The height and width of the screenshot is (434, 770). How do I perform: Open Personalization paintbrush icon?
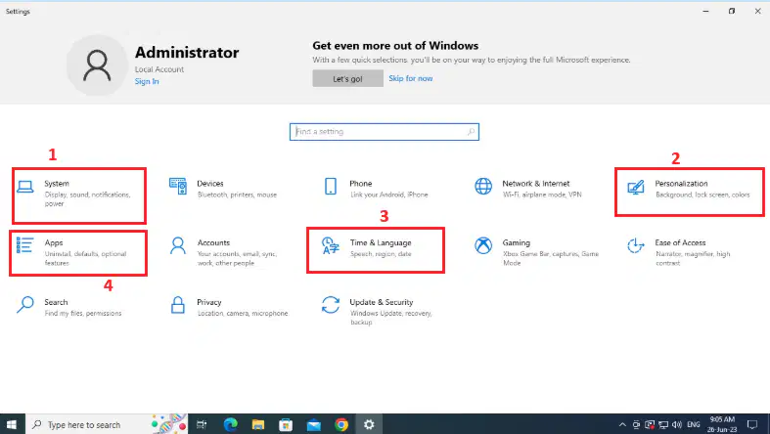click(636, 187)
